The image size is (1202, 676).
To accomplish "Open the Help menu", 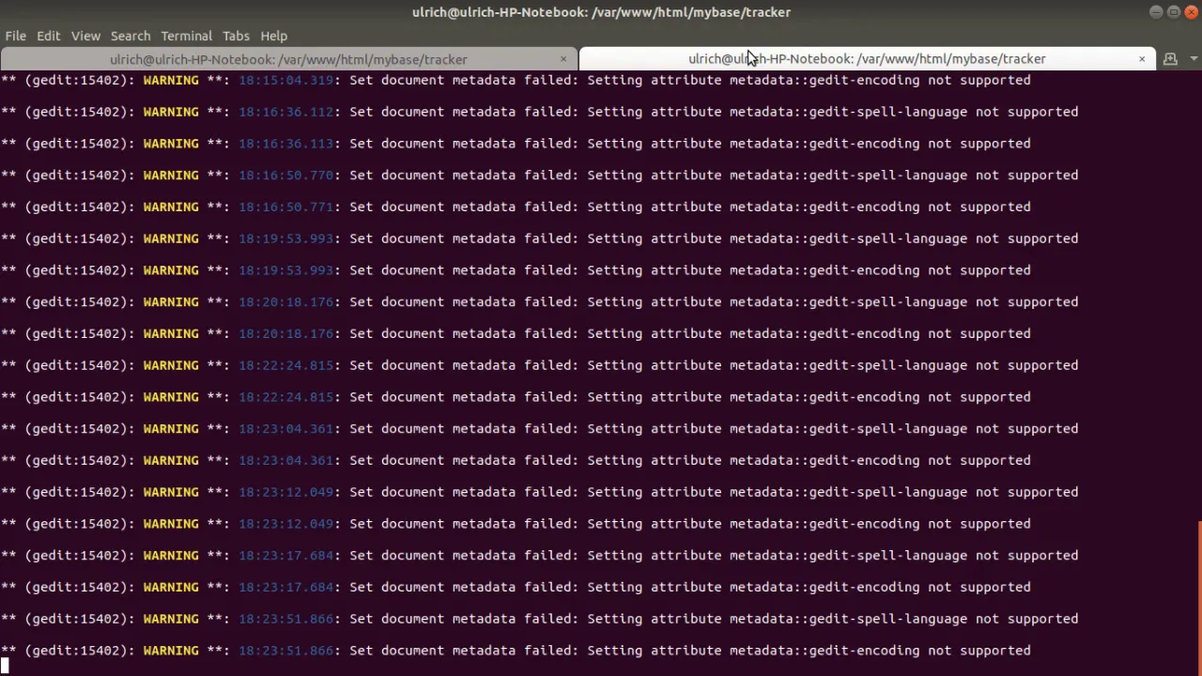I will (273, 36).
